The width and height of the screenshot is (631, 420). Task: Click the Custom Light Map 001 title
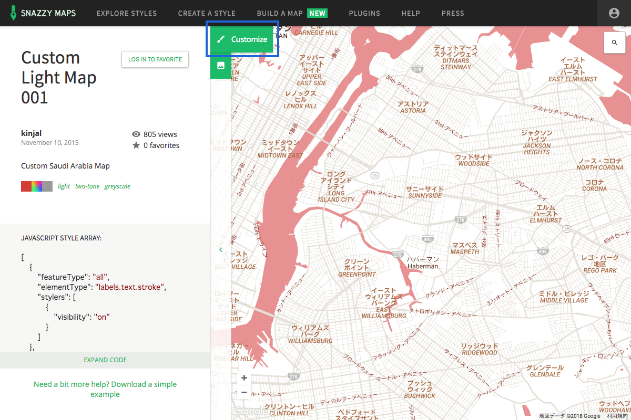click(59, 77)
